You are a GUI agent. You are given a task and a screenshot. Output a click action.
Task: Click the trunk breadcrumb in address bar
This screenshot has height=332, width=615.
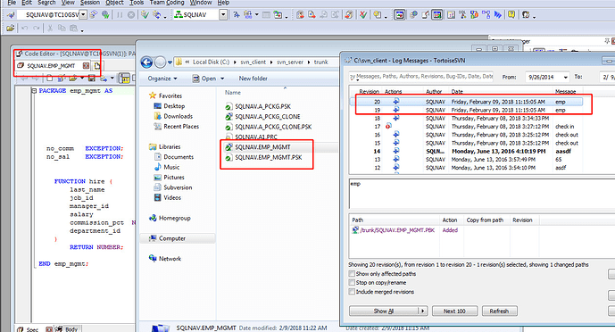click(320, 62)
